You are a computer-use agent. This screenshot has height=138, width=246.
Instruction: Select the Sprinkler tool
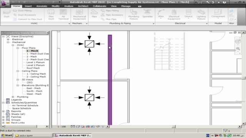tap(147, 14)
